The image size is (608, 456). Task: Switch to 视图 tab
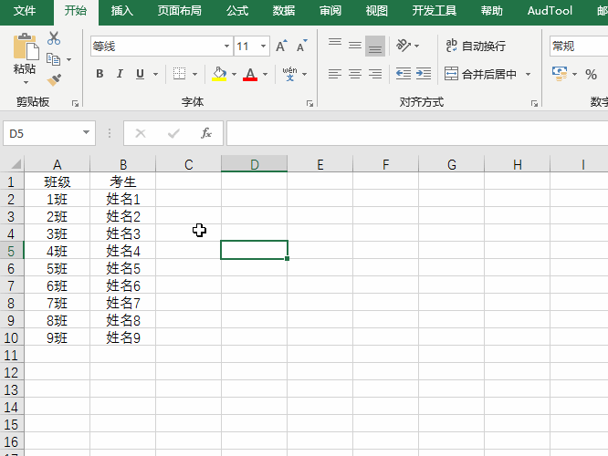click(376, 11)
